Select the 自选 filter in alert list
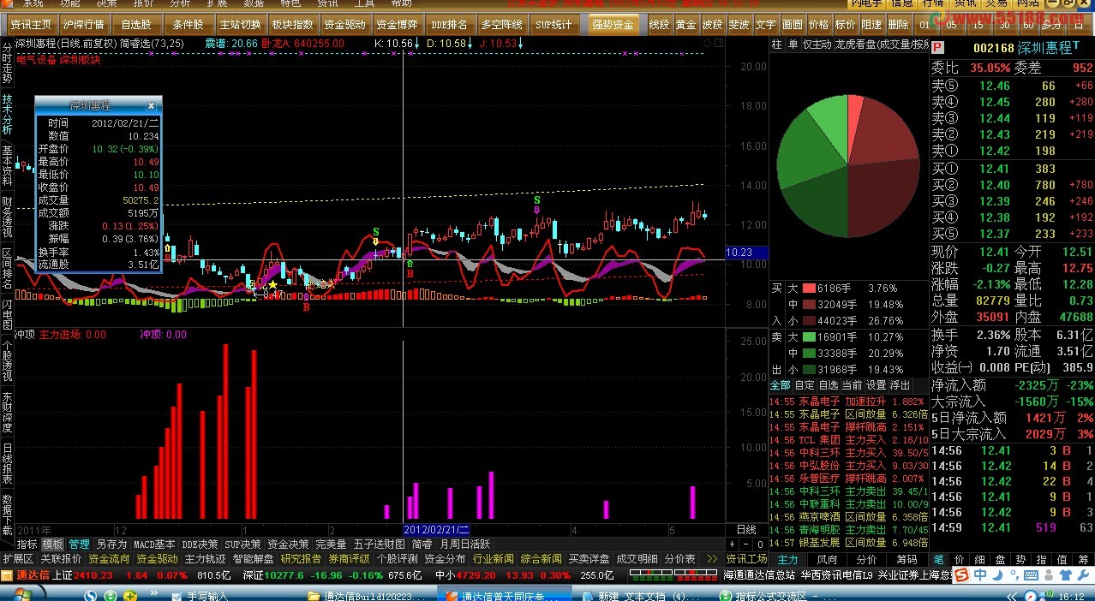 click(x=829, y=385)
